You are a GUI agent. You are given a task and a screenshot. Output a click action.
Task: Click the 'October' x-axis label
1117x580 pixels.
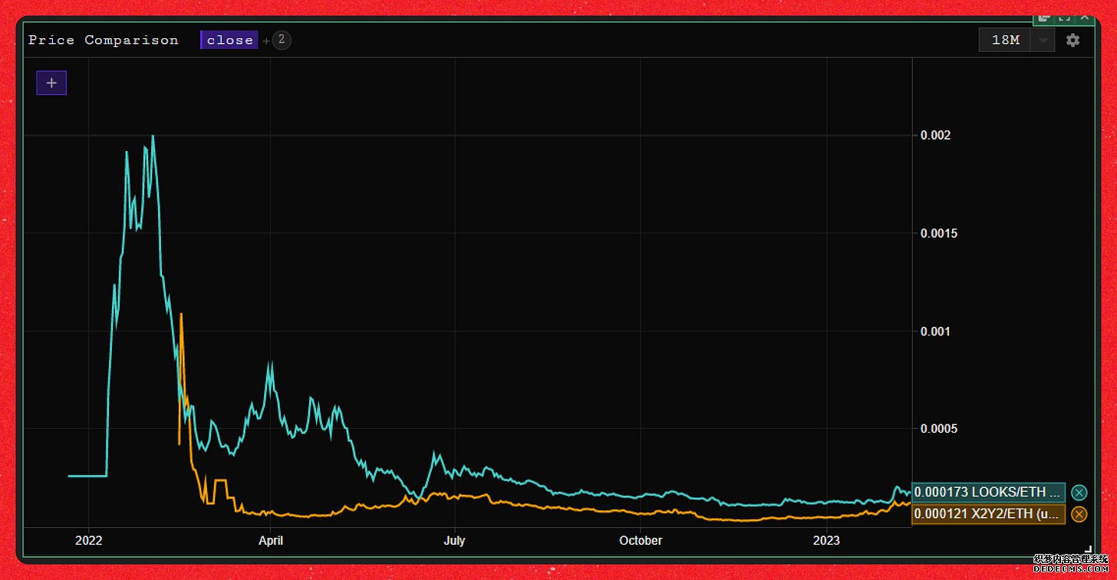pos(641,541)
